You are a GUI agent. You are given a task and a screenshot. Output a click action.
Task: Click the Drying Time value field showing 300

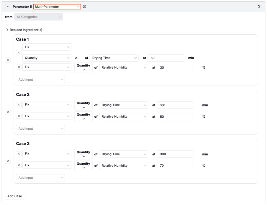(175, 154)
